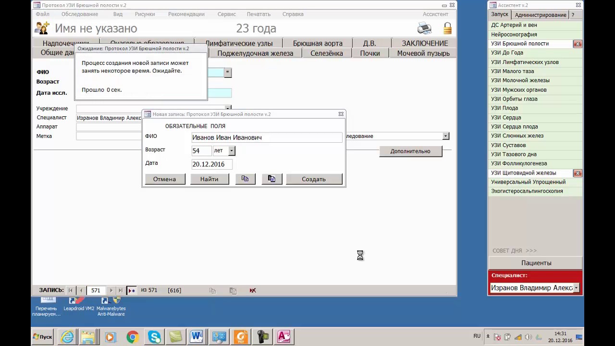Click the Пациенты button in Assistant
The width and height of the screenshot is (615, 346).
click(x=536, y=263)
